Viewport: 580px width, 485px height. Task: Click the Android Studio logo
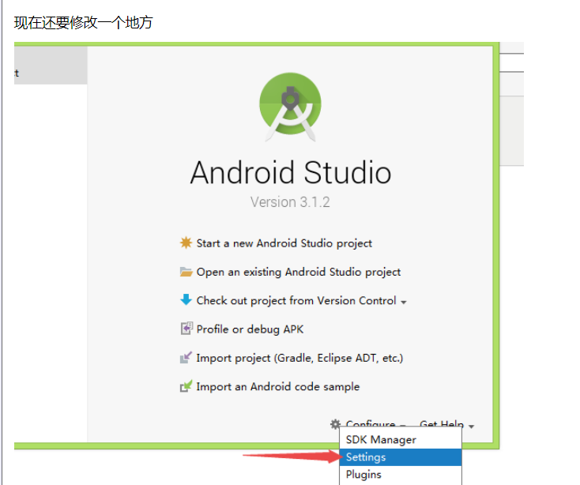[290, 107]
